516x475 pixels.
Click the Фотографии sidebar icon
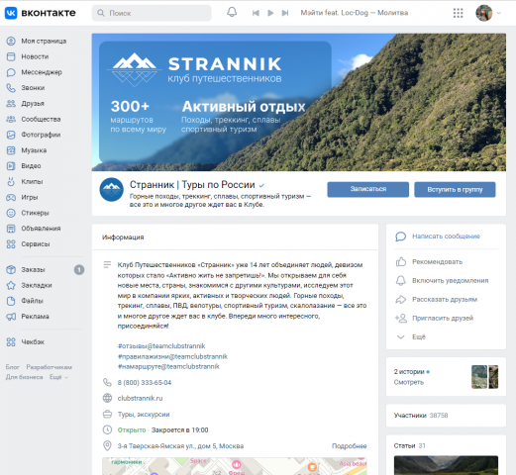pyautogui.click(x=11, y=135)
